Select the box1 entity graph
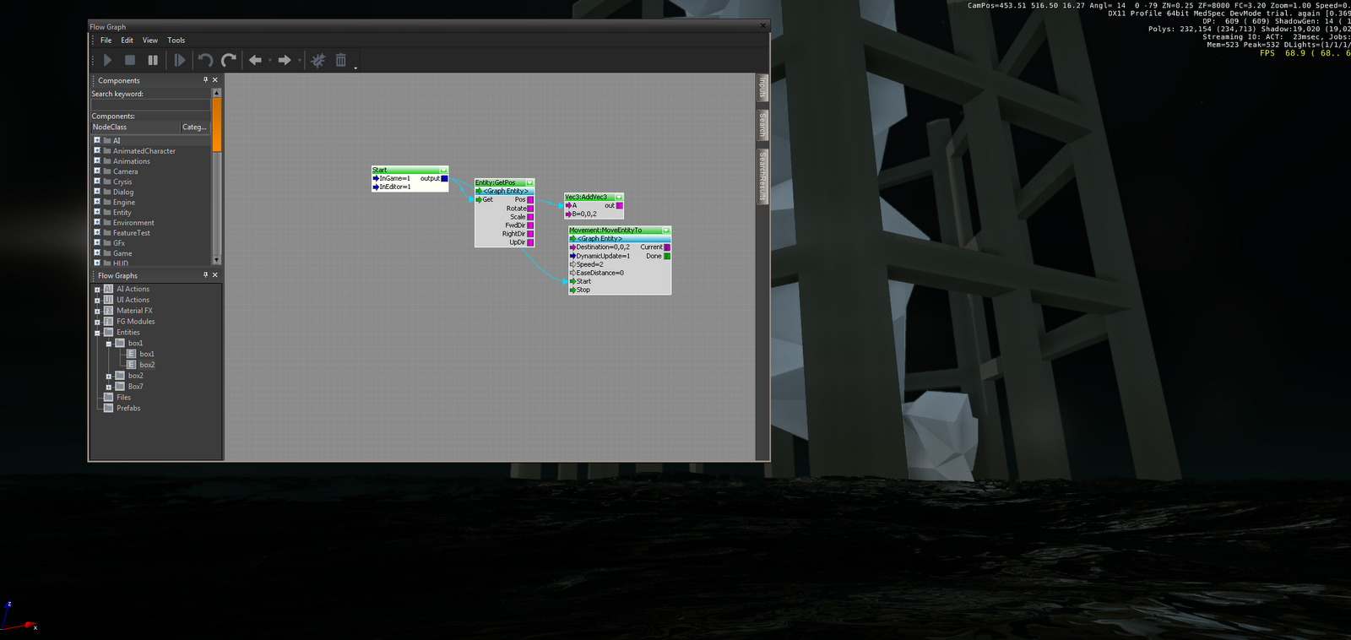The width and height of the screenshot is (1351, 640). point(147,355)
